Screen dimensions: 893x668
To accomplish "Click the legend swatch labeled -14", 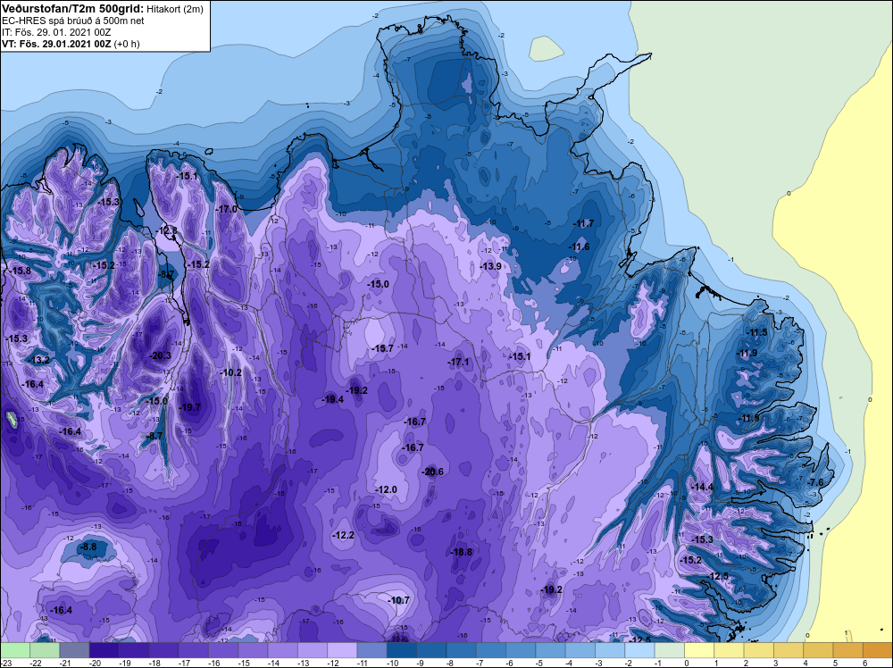I will (282, 650).
